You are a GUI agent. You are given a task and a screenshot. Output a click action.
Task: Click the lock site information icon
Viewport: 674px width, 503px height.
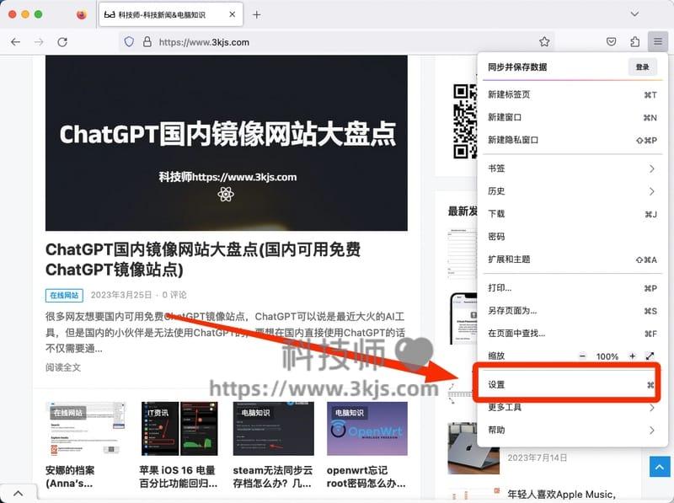[147, 41]
